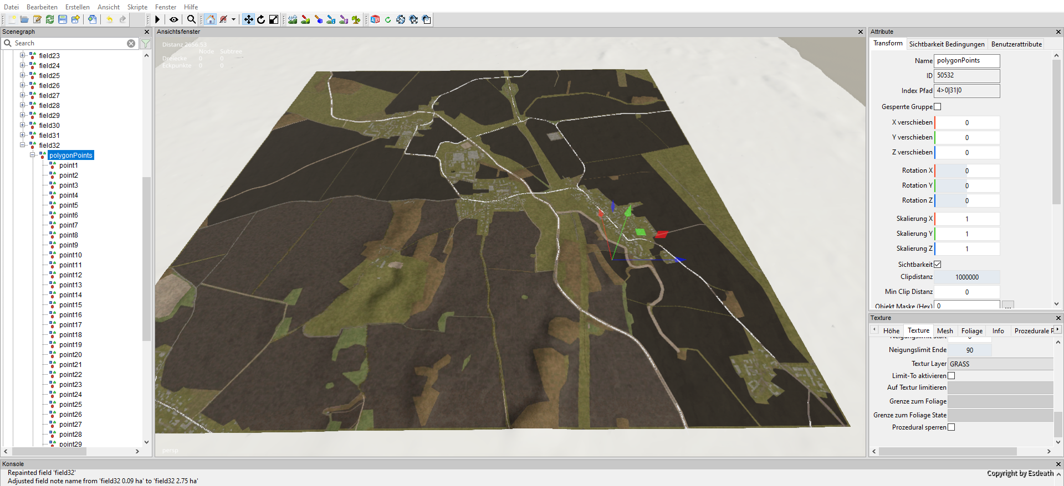The image size is (1064, 486).
Task: Open the Benutzerattribute tab
Action: pyautogui.click(x=1016, y=44)
